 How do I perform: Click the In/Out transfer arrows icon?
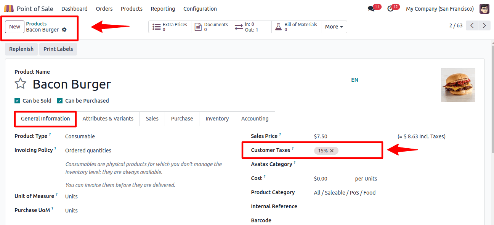[x=239, y=27]
